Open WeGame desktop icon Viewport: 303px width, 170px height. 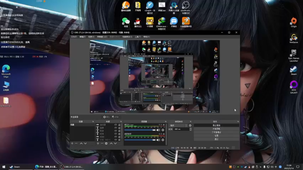[x=294, y=39]
